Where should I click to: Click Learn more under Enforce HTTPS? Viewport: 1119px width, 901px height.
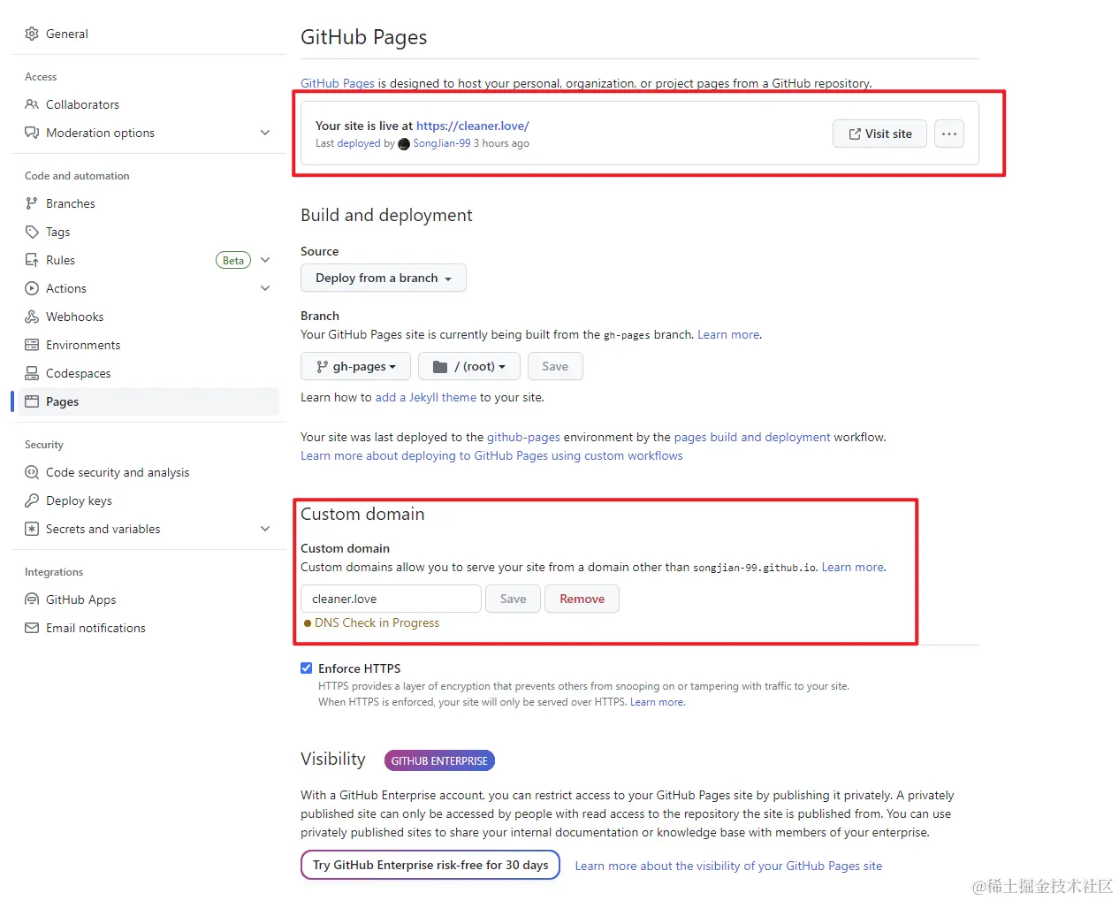657,702
